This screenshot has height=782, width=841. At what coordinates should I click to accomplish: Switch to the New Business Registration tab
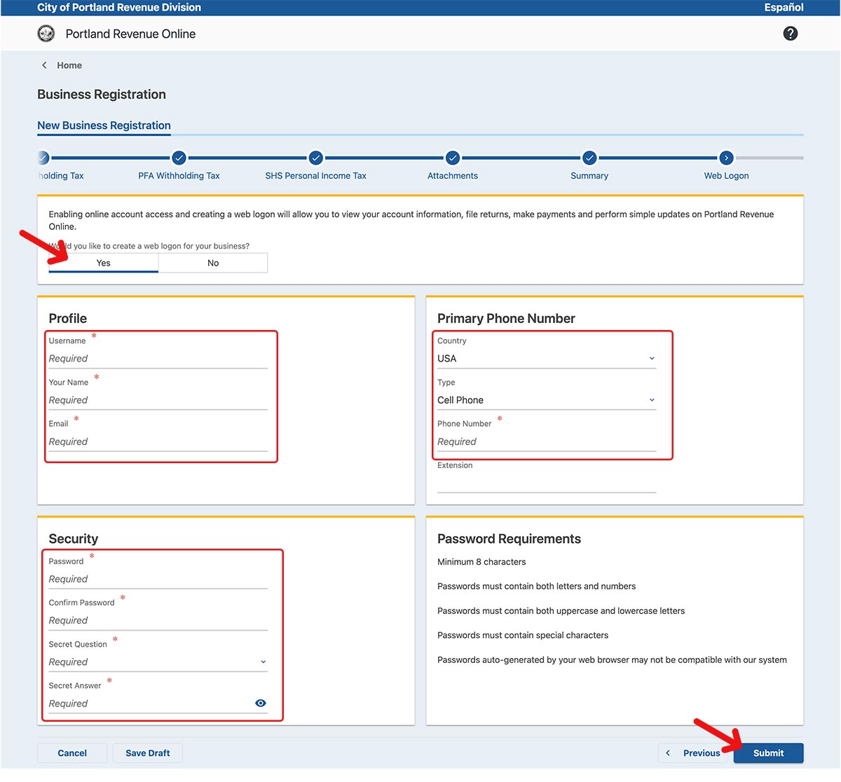[x=104, y=125]
